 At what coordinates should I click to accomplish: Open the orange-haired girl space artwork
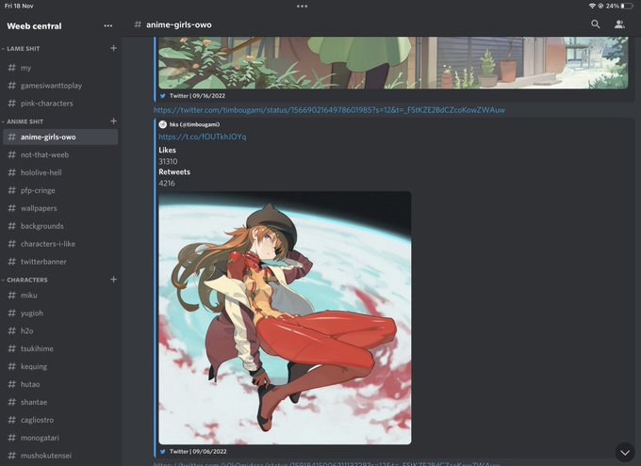tap(285, 318)
